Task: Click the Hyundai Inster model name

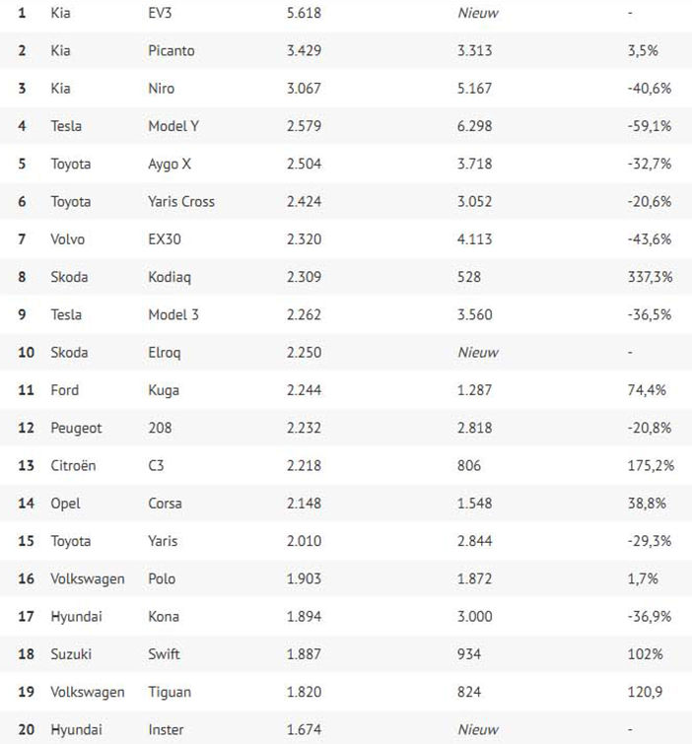Action: [x=166, y=729]
